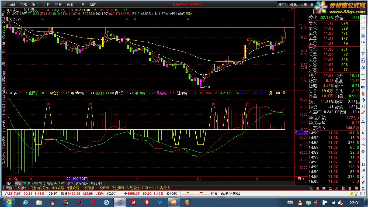Switch to daily period '日'
Image resolution: width=368 pixels, height=207 pixels.
point(363,164)
